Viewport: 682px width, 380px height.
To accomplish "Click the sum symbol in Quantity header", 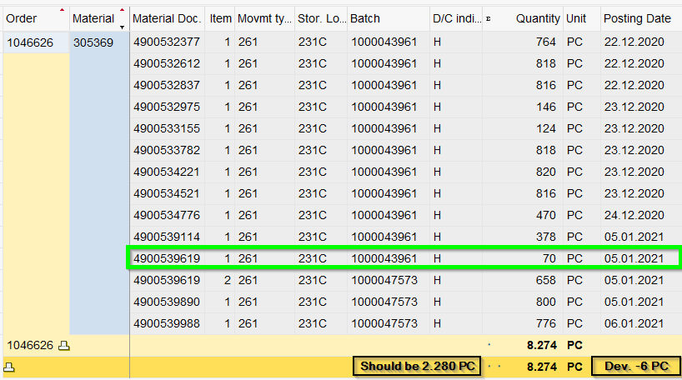I will (489, 18).
